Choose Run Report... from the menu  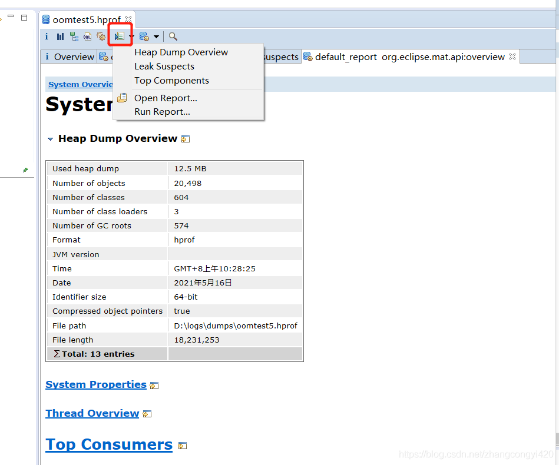pos(162,112)
